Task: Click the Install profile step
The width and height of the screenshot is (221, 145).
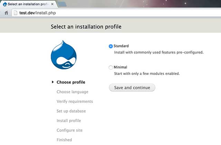Action: tap(69, 121)
